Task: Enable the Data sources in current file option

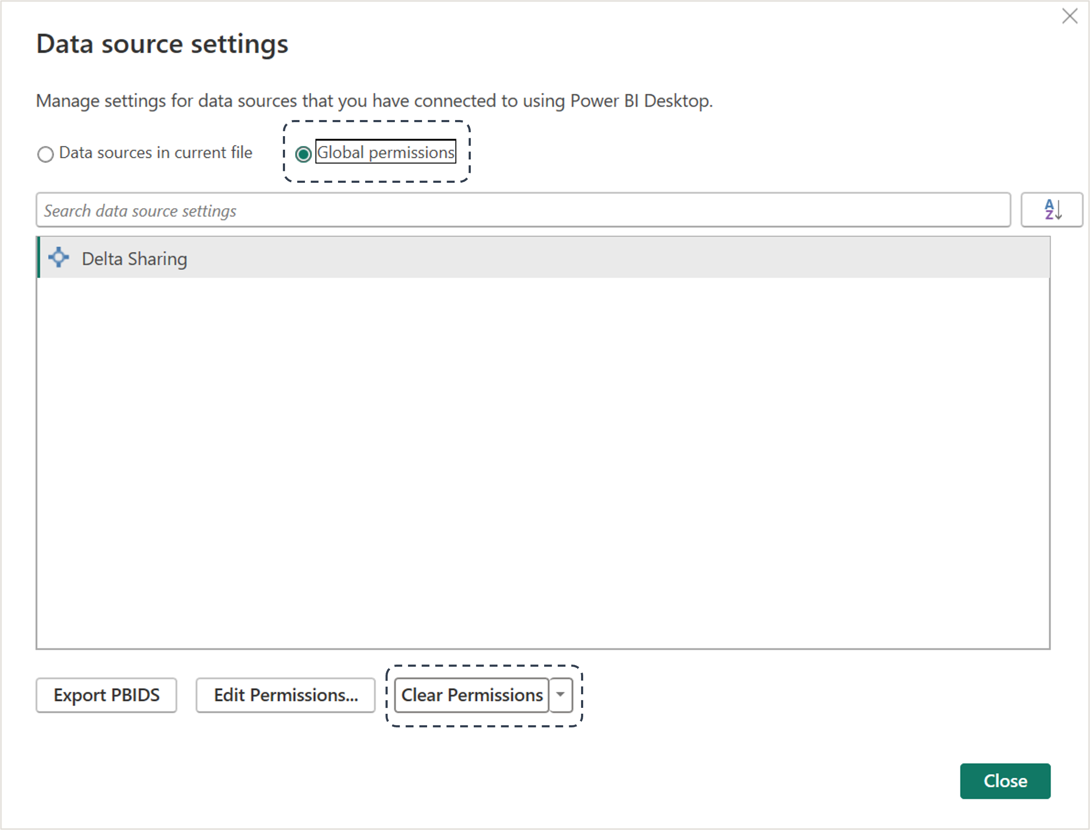Action: click(45, 154)
